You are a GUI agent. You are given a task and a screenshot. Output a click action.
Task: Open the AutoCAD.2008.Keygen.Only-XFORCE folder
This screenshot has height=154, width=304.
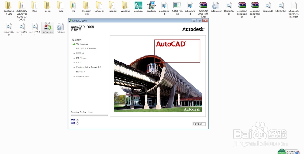point(22,11)
